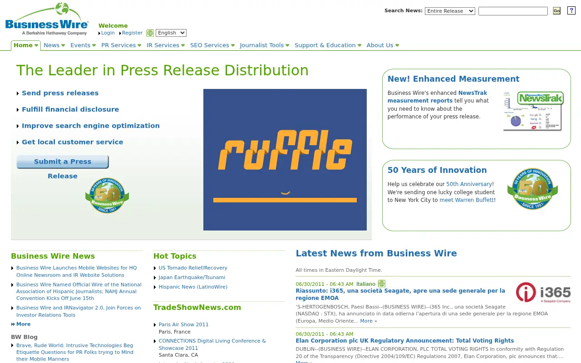The image size is (581, 363).
Task: Click the question mark help icon
Action: [x=571, y=10]
